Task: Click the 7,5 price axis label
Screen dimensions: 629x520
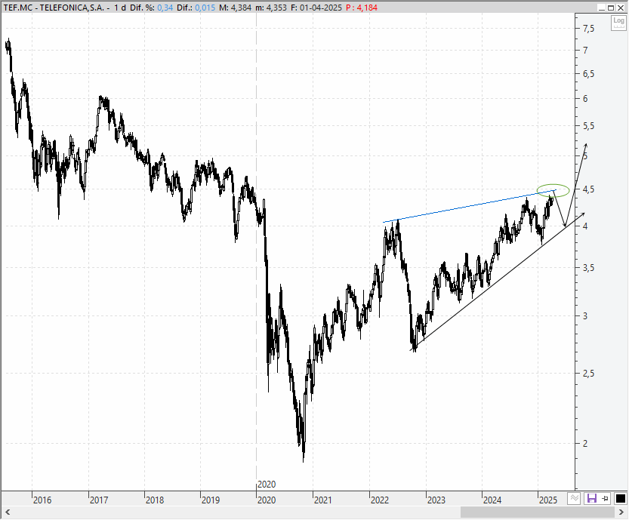Action: coord(588,28)
